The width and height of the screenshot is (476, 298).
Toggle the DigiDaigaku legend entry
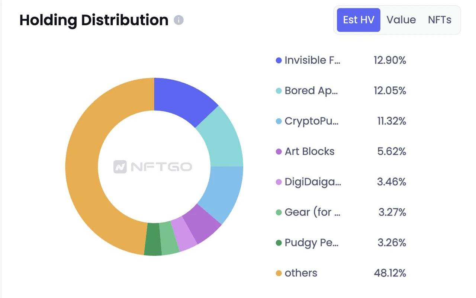312,182
